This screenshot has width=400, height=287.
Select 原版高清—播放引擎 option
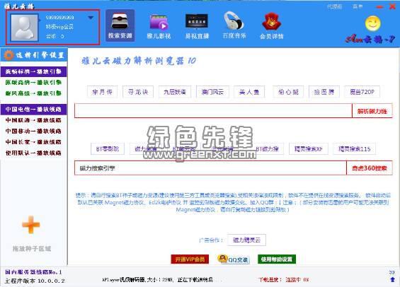click(x=33, y=83)
